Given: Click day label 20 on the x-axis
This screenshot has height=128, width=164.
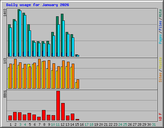Looking at the screenshot, I should [101, 124].
